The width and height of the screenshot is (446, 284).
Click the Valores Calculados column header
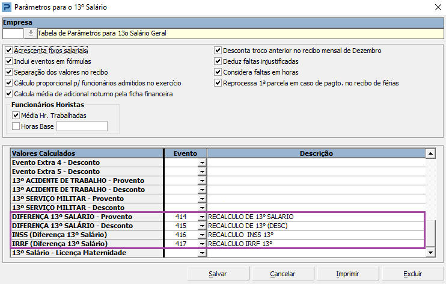[87, 153]
